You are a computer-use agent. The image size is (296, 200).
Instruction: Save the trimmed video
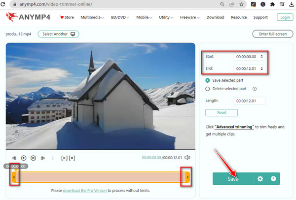(x=233, y=179)
